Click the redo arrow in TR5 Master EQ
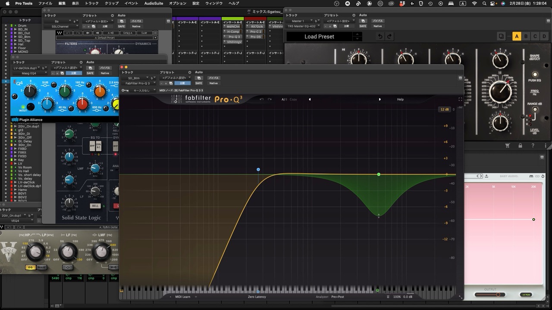The width and height of the screenshot is (552, 310). click(389, 37)
